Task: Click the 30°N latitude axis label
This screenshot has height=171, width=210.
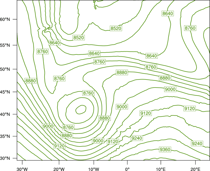Action: (5, 158)
